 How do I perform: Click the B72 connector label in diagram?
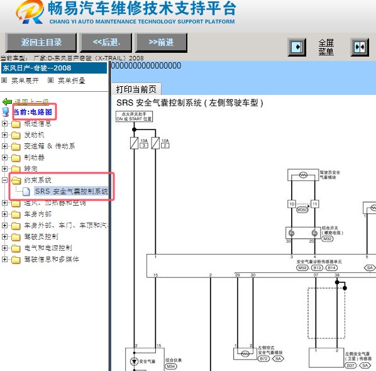[x=263, y=358]
